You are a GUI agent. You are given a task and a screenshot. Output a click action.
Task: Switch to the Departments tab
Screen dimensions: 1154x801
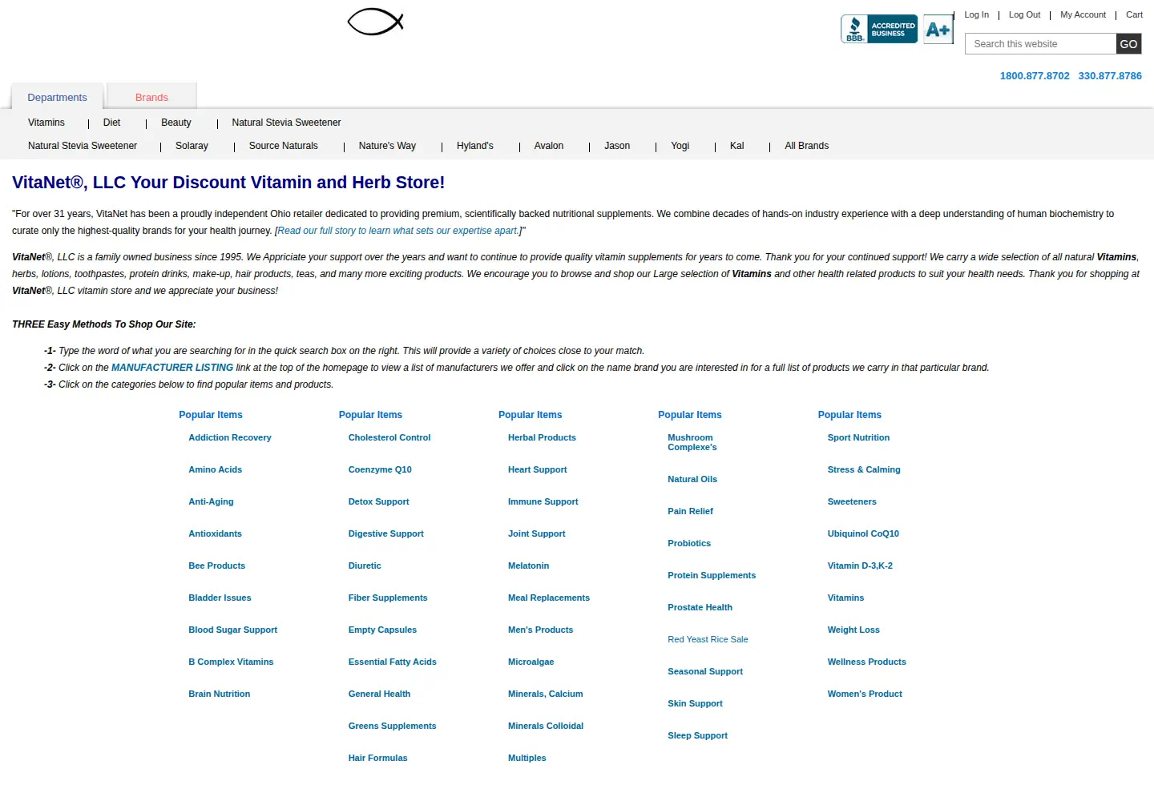tap(57, 97)
